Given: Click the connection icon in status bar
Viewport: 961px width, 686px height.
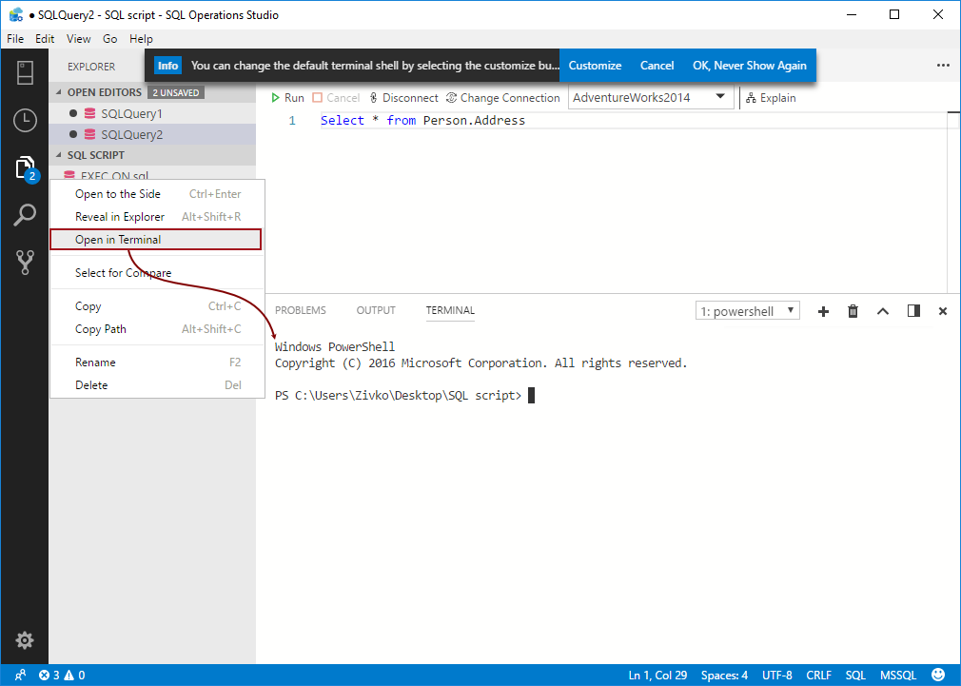Looking at the screenshot, I should 20,675.
